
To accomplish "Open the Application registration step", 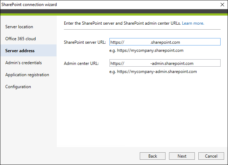I will click(x=27, y=75).
